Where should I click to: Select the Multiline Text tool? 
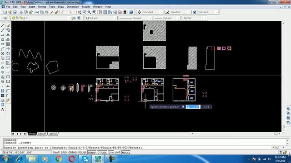pos(3,110)
